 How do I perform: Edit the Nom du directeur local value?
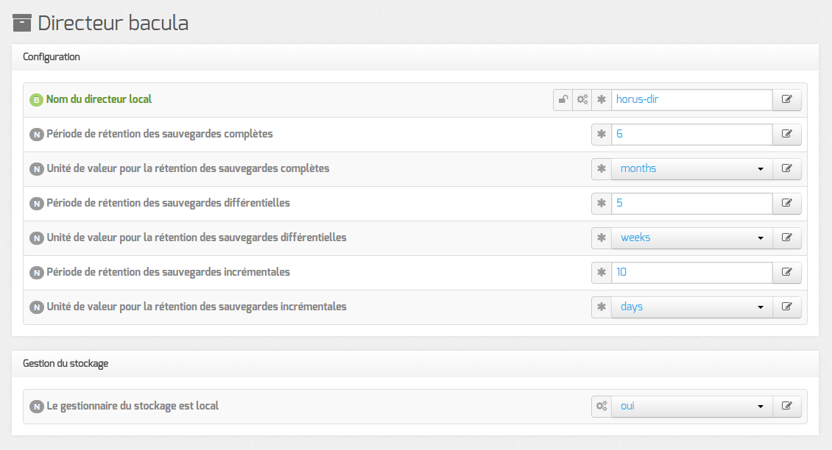pyautogui.click(x=787, y=99)
